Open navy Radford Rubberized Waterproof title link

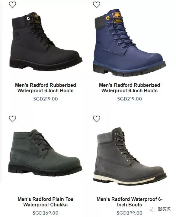130,88
